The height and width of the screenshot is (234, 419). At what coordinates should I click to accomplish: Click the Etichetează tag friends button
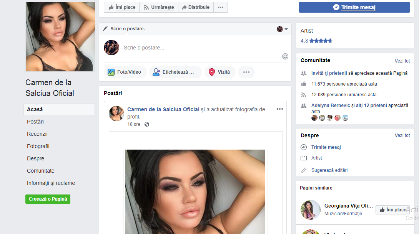click(175, 72)
